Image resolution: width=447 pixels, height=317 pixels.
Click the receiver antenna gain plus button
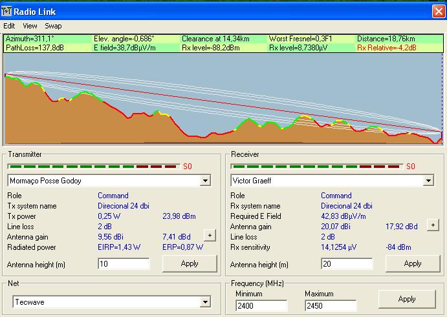click(433, 225)
